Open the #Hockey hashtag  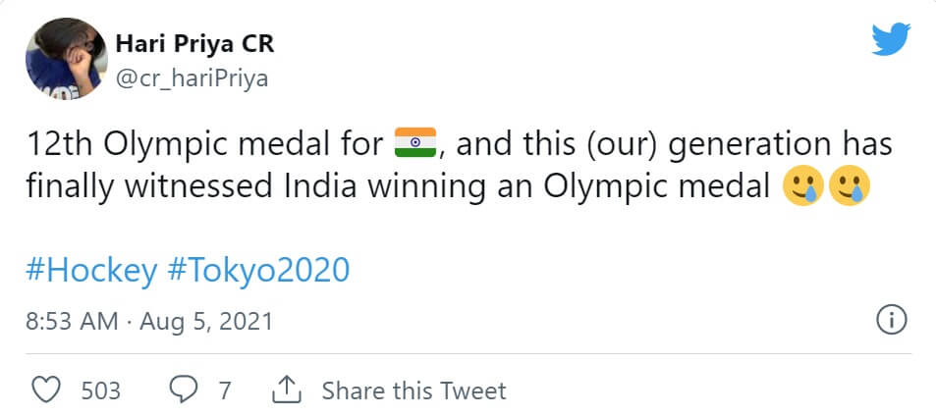(92, 271)
